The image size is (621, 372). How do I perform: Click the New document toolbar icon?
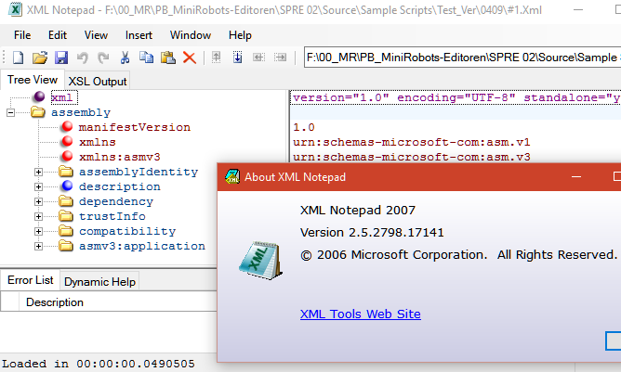[19, 58]
